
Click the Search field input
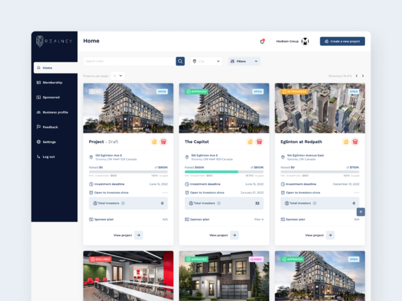(x=129, y=61)
